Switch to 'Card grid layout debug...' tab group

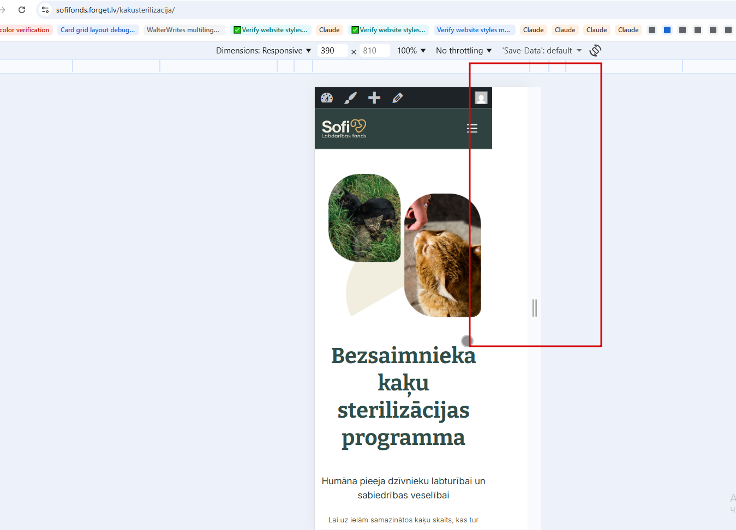(x=98, y=30)
